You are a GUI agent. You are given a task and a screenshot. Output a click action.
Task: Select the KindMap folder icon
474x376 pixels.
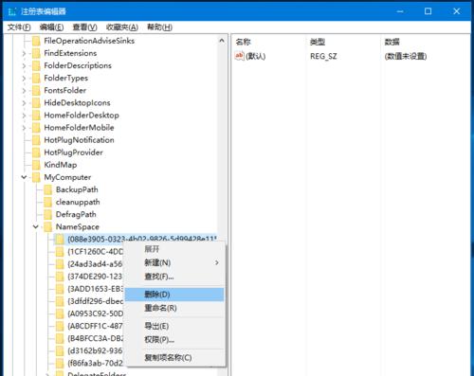[x=36, y=165]
